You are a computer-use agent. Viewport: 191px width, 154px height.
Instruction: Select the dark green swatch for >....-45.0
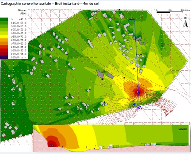4,19
